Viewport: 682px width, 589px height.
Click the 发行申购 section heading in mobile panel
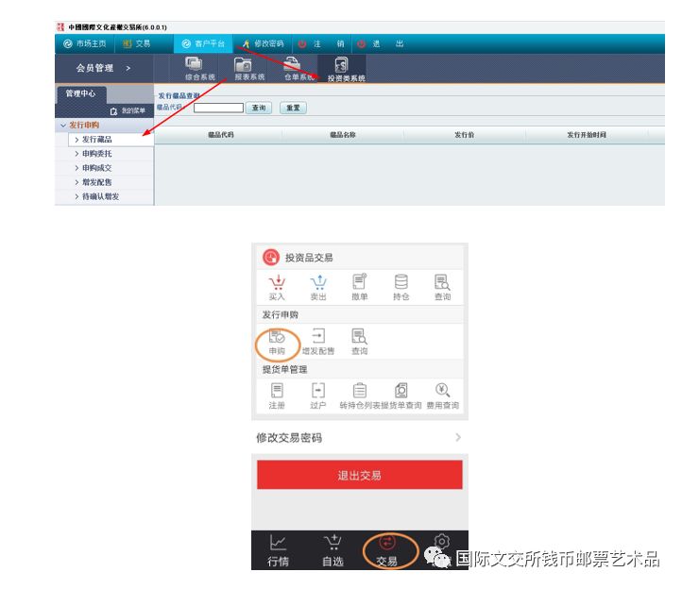tap(281, 314)
